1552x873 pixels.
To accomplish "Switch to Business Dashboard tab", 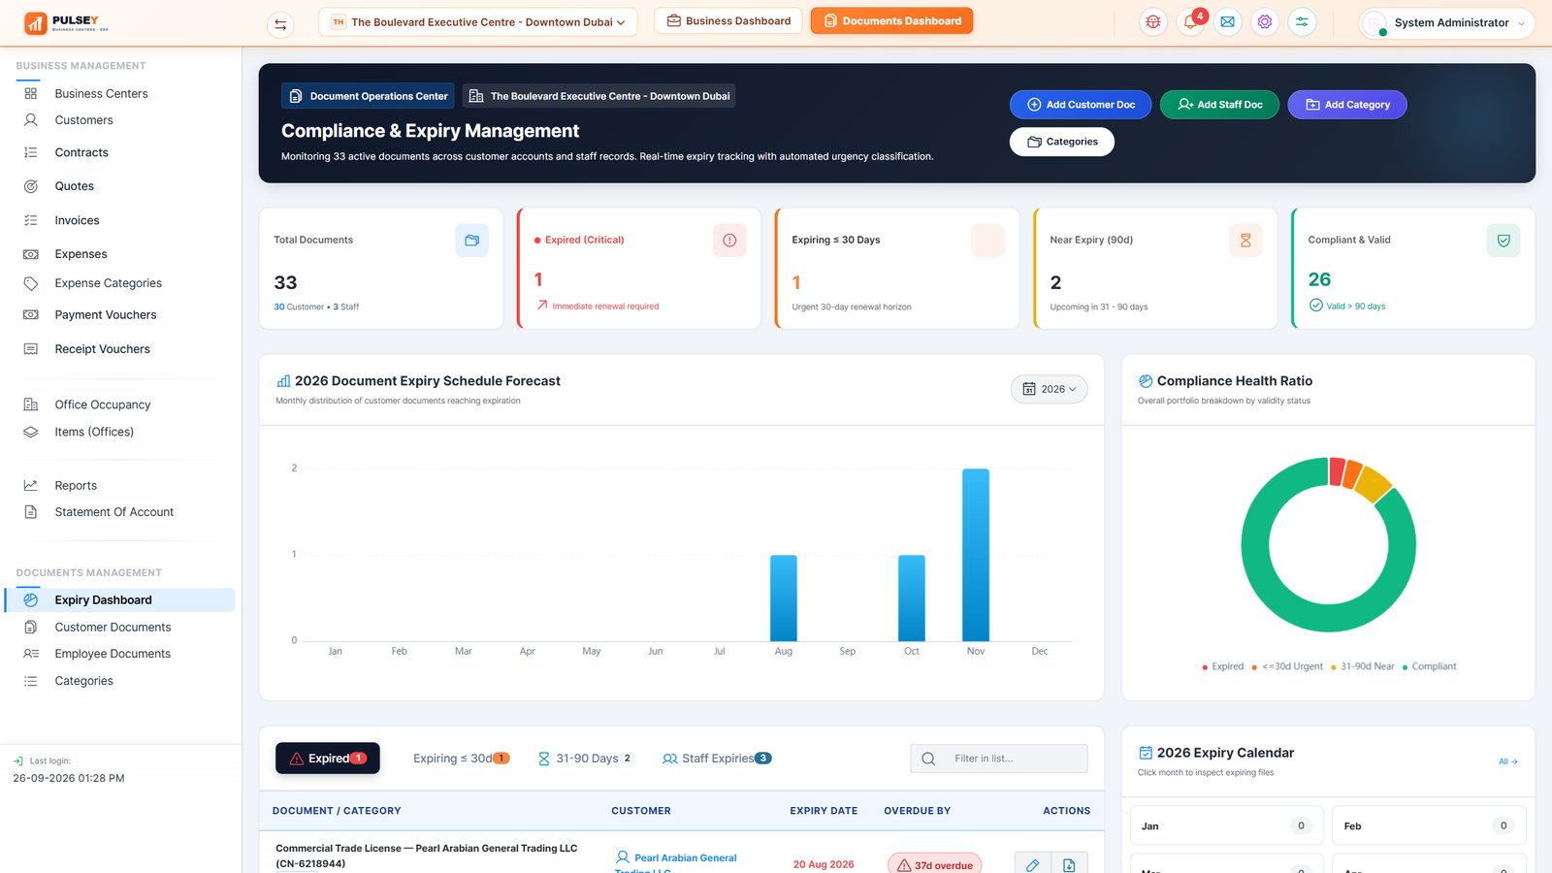I will point(728,20).
